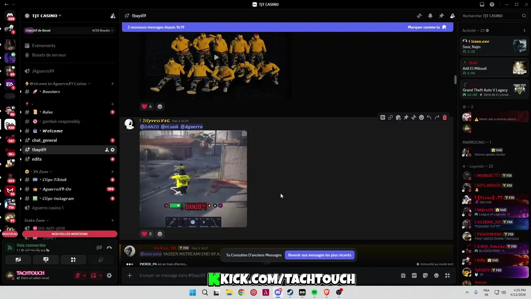Open output device options arrow
Viewport: 531px width, 299px height.
pyautogui.click(x=100, y=275)
